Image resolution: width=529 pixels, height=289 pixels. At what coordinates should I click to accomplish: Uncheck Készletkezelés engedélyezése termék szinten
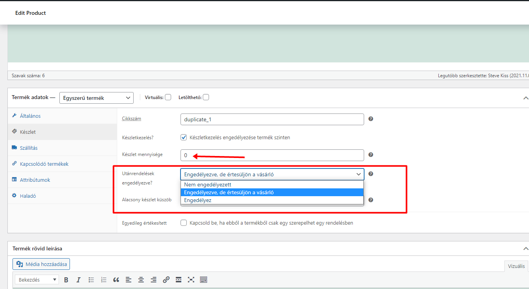click(184, 137)
